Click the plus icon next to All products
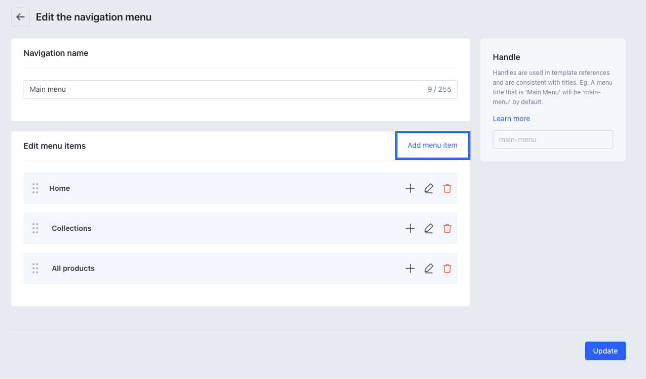The width and height of the screenshot is (646, 379). coord(410,268)
